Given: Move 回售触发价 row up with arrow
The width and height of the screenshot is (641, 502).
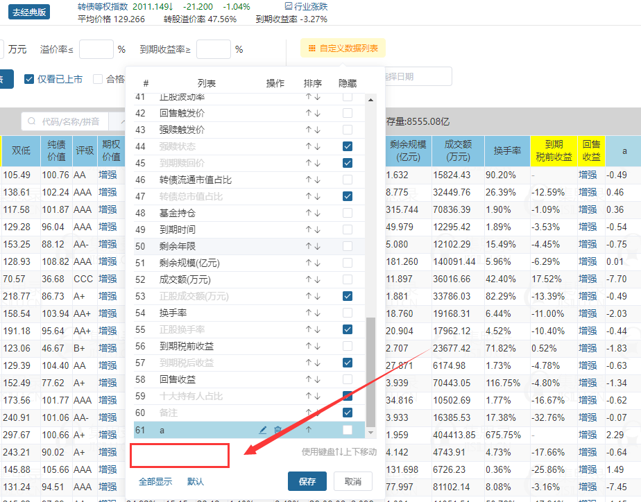Looking at the screenshot, I should pos(308,113).
